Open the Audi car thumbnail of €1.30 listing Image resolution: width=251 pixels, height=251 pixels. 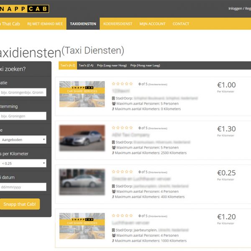coord(82,138)
